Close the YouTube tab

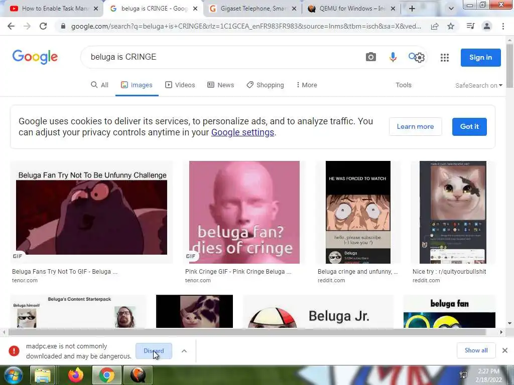coord(96,9)
